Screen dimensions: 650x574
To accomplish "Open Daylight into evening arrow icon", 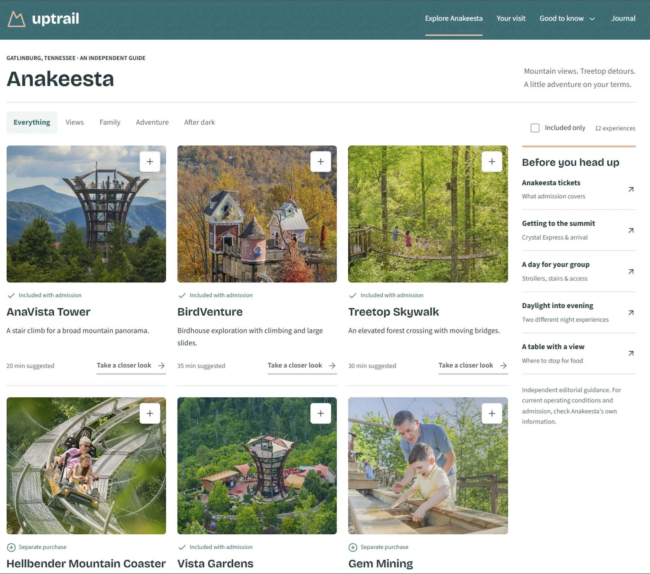I will click(x=631, y=313).
